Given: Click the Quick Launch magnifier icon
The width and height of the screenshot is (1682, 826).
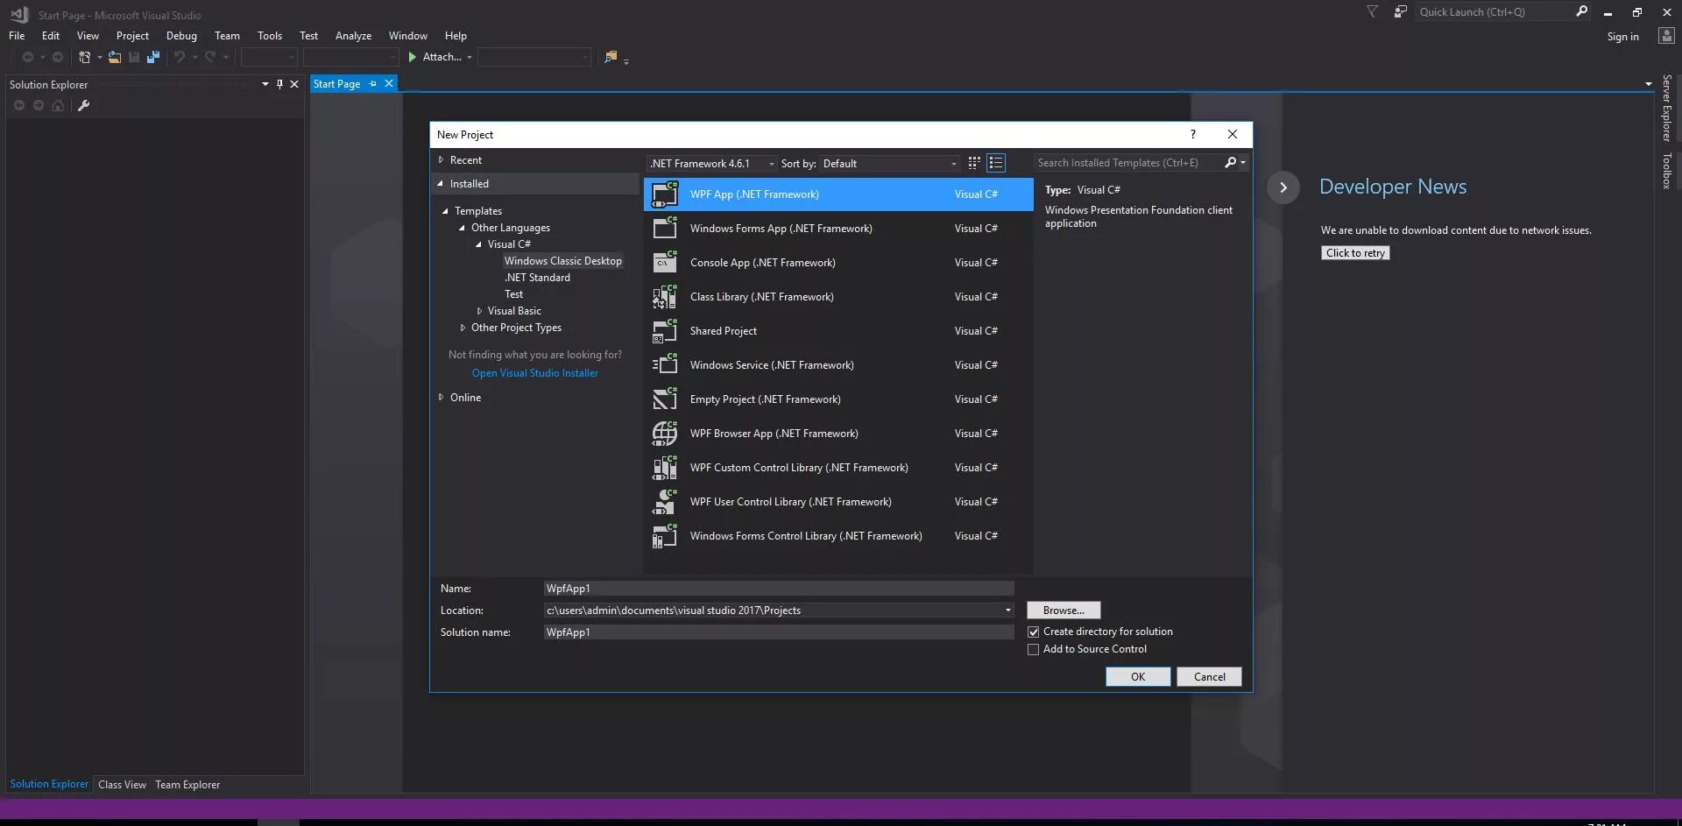Looking at the screenshot, I should (x=1581, y=11).
